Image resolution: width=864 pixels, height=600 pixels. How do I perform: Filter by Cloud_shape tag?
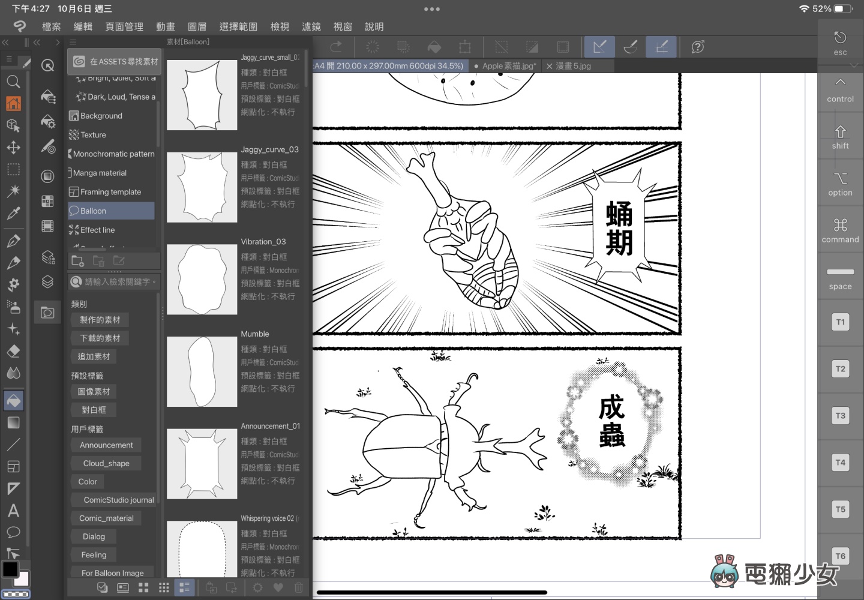click(106, 463)
